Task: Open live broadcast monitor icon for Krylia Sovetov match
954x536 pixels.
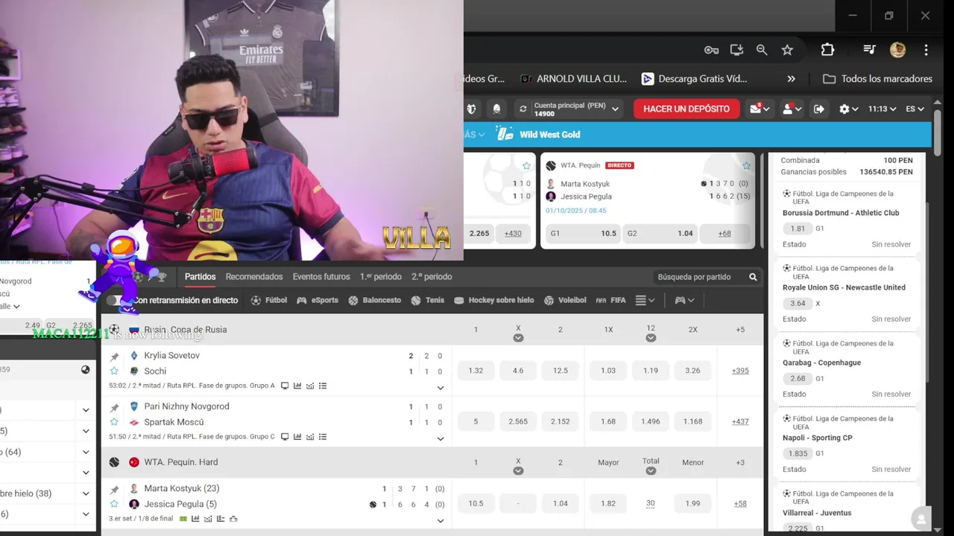Action: click(x=285, y=386)
